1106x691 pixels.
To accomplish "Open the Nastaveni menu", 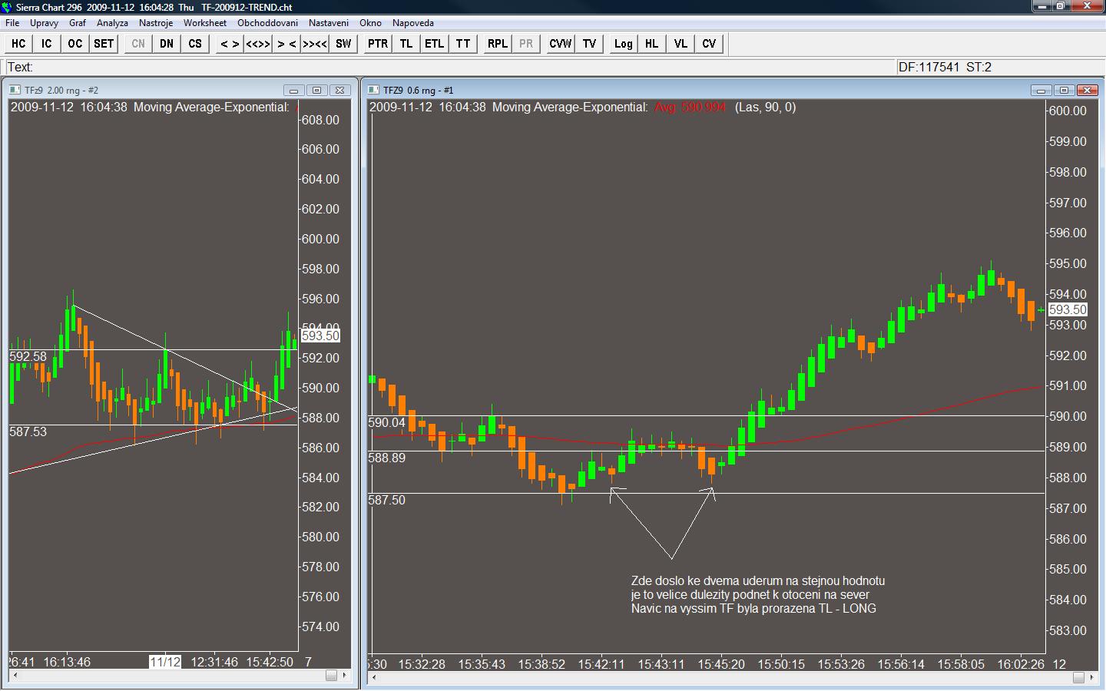I will tap(329, 23).
